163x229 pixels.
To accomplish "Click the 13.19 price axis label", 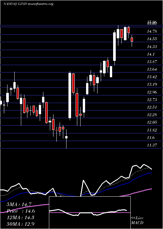I will [152, 84].
